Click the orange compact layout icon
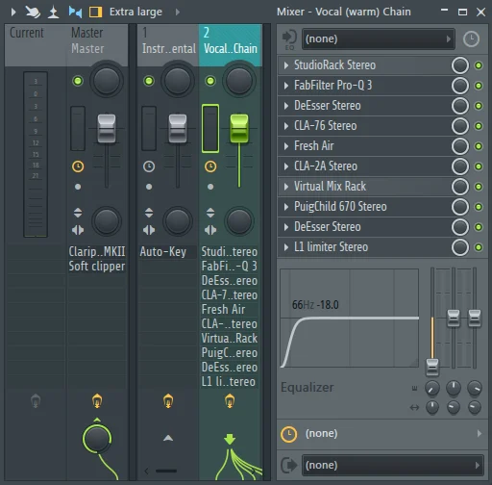Viewport: 492px width, 485px height. point(95,13)
